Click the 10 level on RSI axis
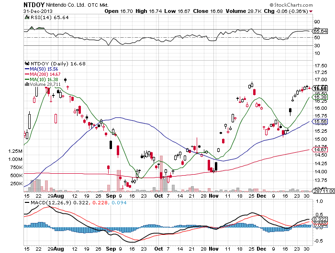 [x=317, y=53]
